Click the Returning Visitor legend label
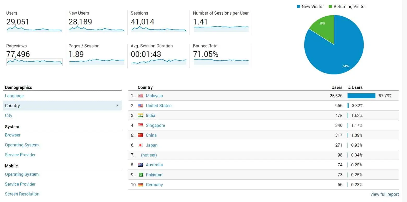 tap(350, 6)
